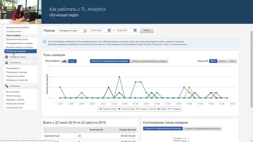Click yellow Студио с кухней peak point
The width and height of the screenshot is (253, 142).
click(x=189, y=87)
